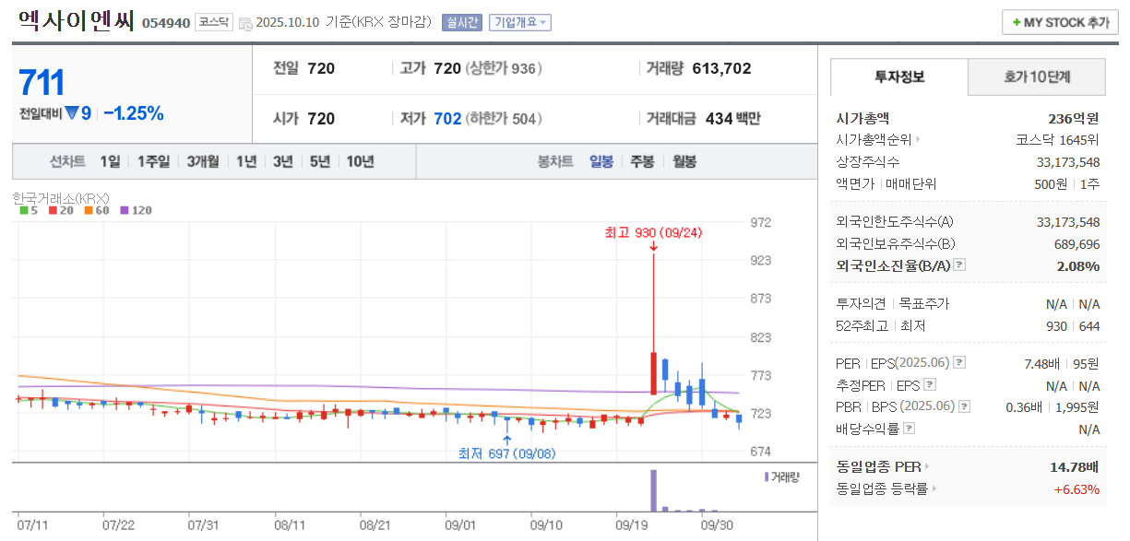Click the 시가총액 value 236억원
Viewport: 1130px width, 541px height.
click(x=1074, y=118)
